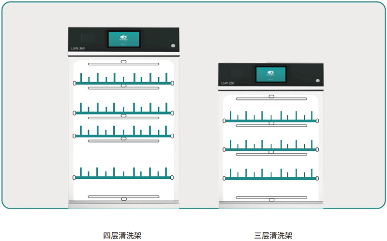Viewport: 387px width, 241px height.
Task: Click the lowest spray arm in the LGW-280
Action: click(270, 198)
